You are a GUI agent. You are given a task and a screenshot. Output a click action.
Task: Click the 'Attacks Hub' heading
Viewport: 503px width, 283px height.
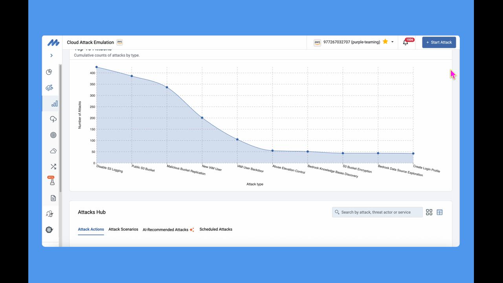(x=92, y=212)
